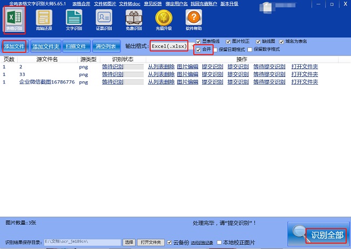Open the 意见反馈 menu item
This screenshot has width=351, height=249.
click(x=153, y=4)
